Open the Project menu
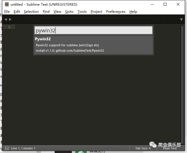Screen dimensions: 187x153 pos(96,12)
